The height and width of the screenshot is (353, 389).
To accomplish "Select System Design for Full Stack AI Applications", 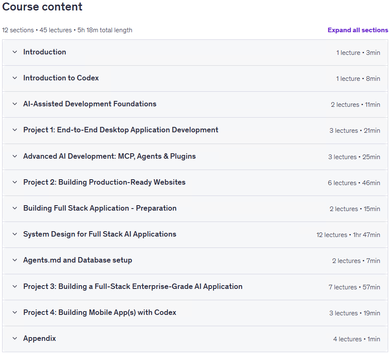I will point(100,234).
